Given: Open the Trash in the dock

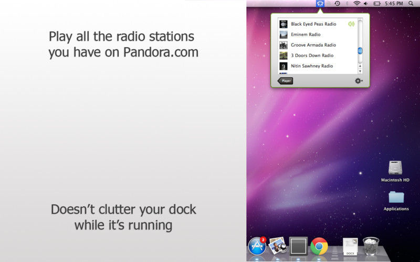Looking at the screenshot, I should (x=371, y=245).
